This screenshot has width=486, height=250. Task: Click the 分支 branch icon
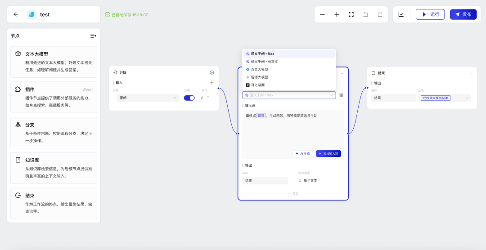(18, 125)
